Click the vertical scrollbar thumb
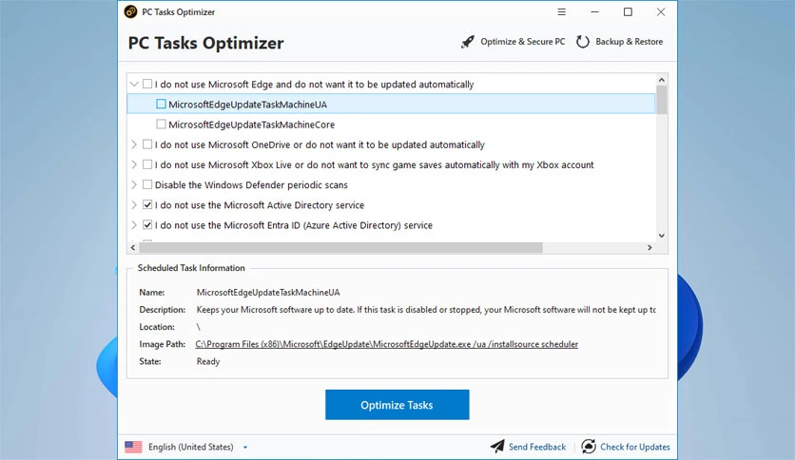This screenshot has width=795, height=460. (x=661, y=100)
